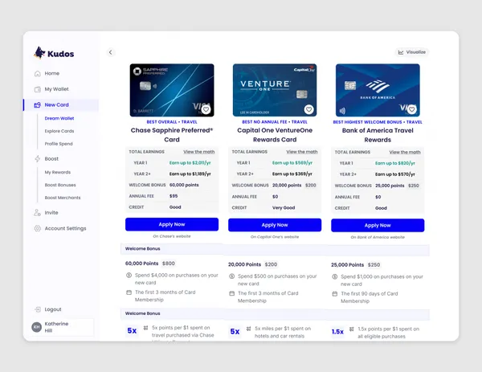The height and width of the screenshot is (372, 482).
Task: Click the Capital One Venture card image
Action: tap(275, 90)
